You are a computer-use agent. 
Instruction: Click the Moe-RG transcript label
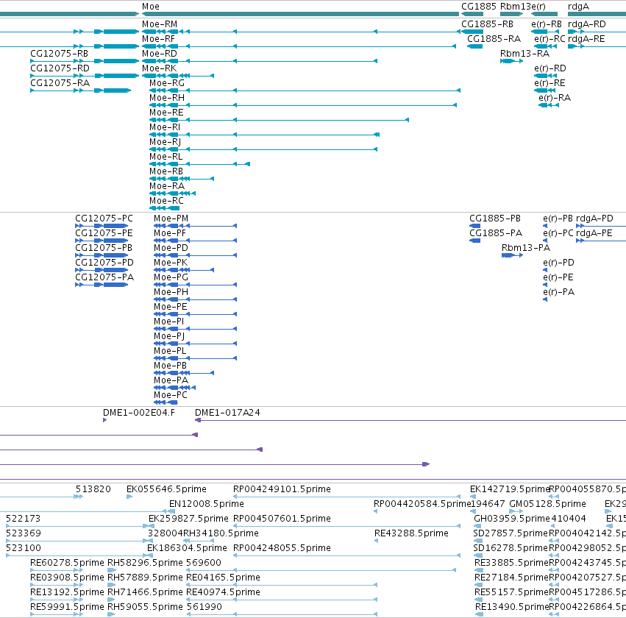click(x=167, y=83)
